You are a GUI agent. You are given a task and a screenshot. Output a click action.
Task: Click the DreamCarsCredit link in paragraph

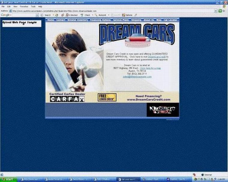click(157, 57)
